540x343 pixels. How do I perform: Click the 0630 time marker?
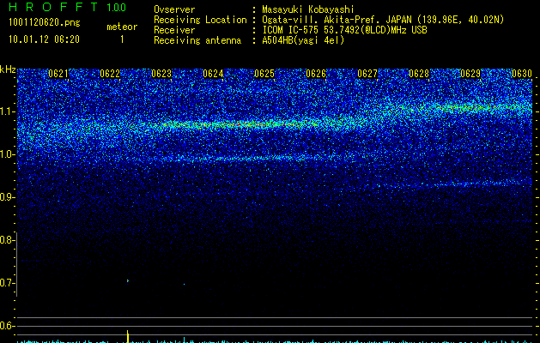[522, 74]
